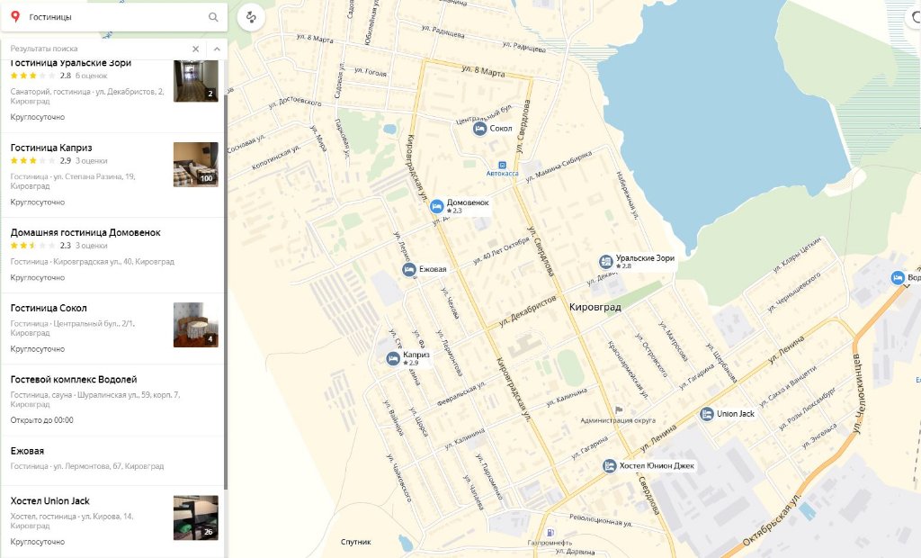Image resolution: width=921 pixels, height=558 pixels.
Task: Open Домашняя гостиница Домовенок listing
Action: 85,232
